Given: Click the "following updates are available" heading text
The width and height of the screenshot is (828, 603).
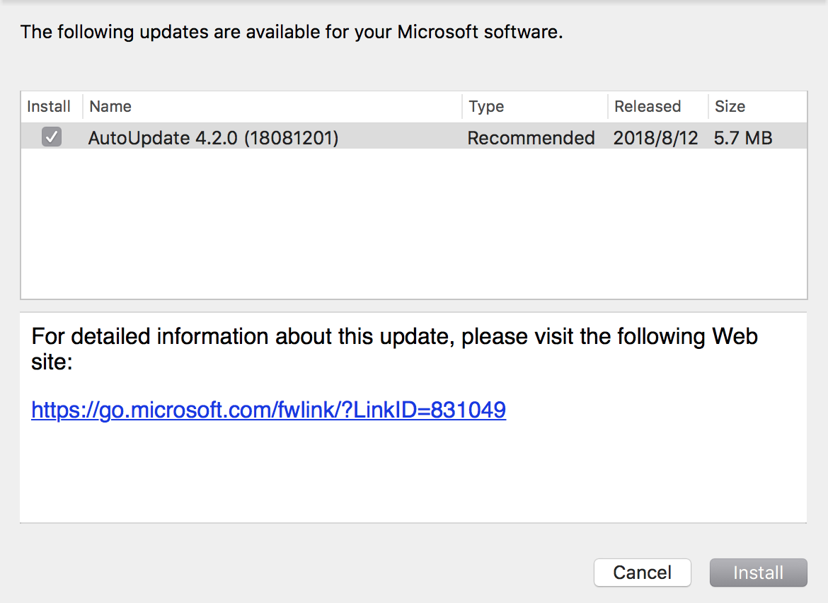Looking at the screenshot, I should 292,33.
